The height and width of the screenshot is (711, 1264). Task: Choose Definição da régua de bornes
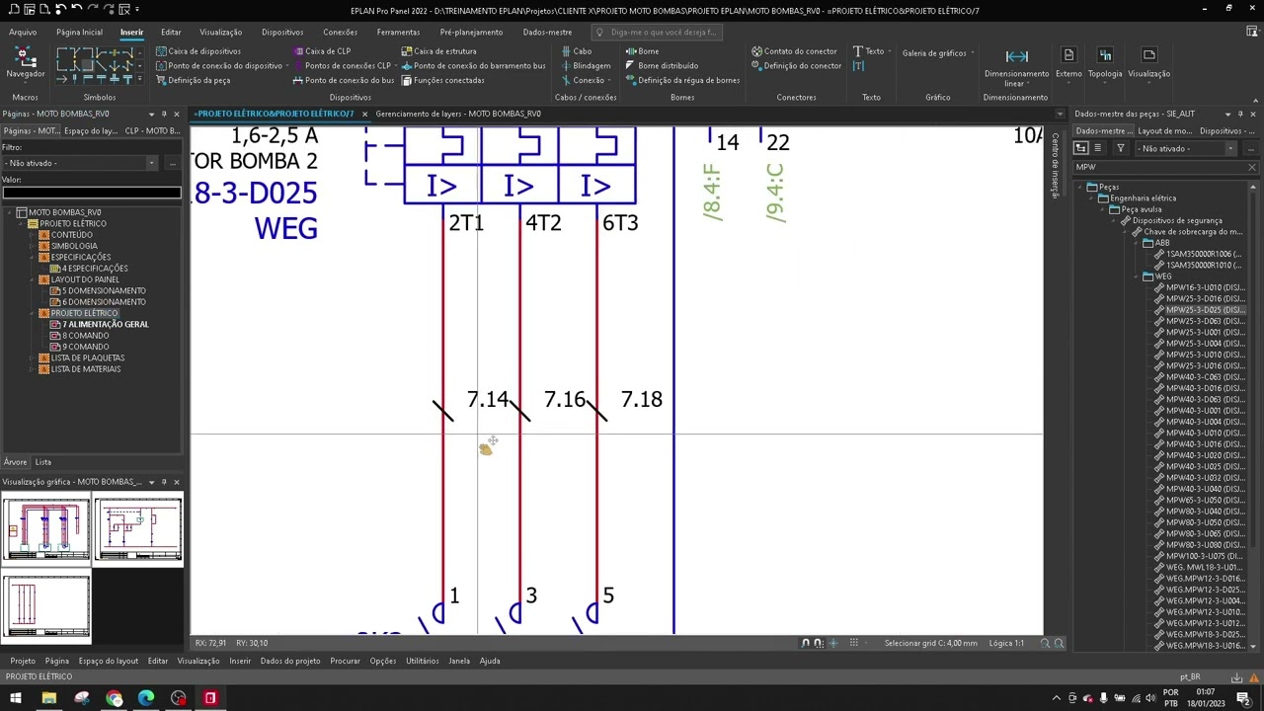682,80
